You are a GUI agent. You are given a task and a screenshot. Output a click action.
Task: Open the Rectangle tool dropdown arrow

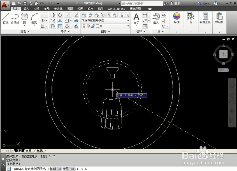47,15
